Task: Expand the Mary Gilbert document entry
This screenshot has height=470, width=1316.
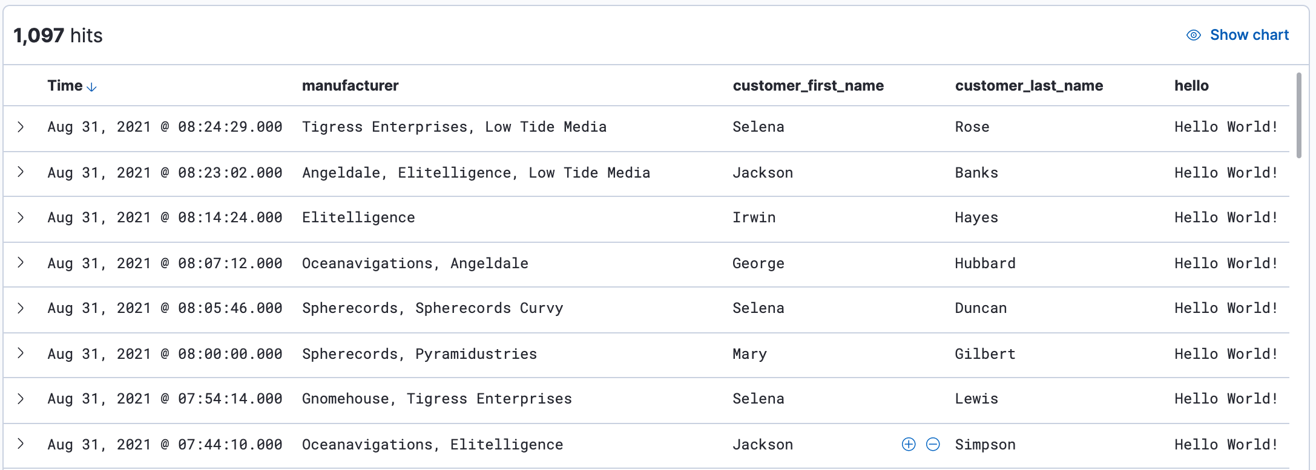Action: [x=22, y=354]
